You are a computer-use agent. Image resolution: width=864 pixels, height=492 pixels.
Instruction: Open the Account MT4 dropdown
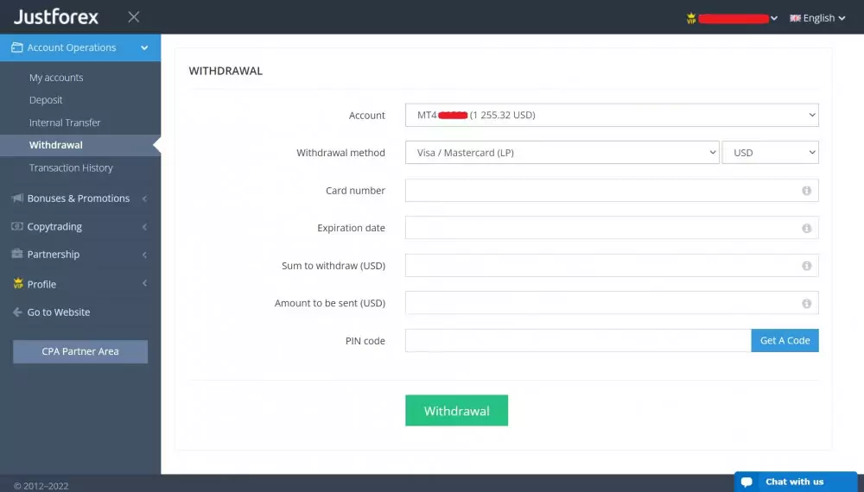click(612, 115)
